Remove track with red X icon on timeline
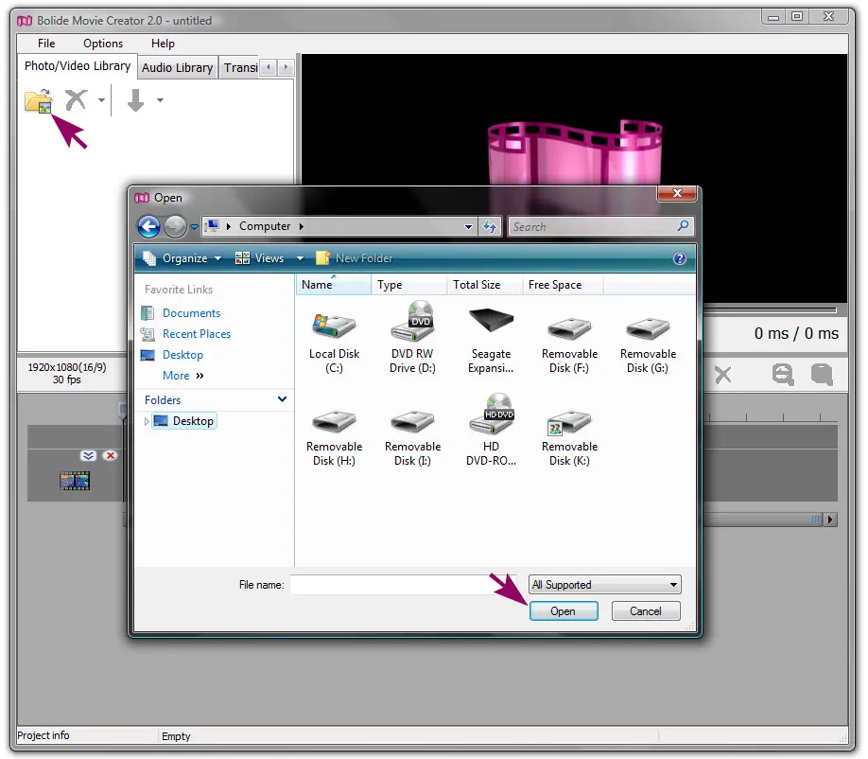Screen dimensions: 868x759 coord(111,456)
